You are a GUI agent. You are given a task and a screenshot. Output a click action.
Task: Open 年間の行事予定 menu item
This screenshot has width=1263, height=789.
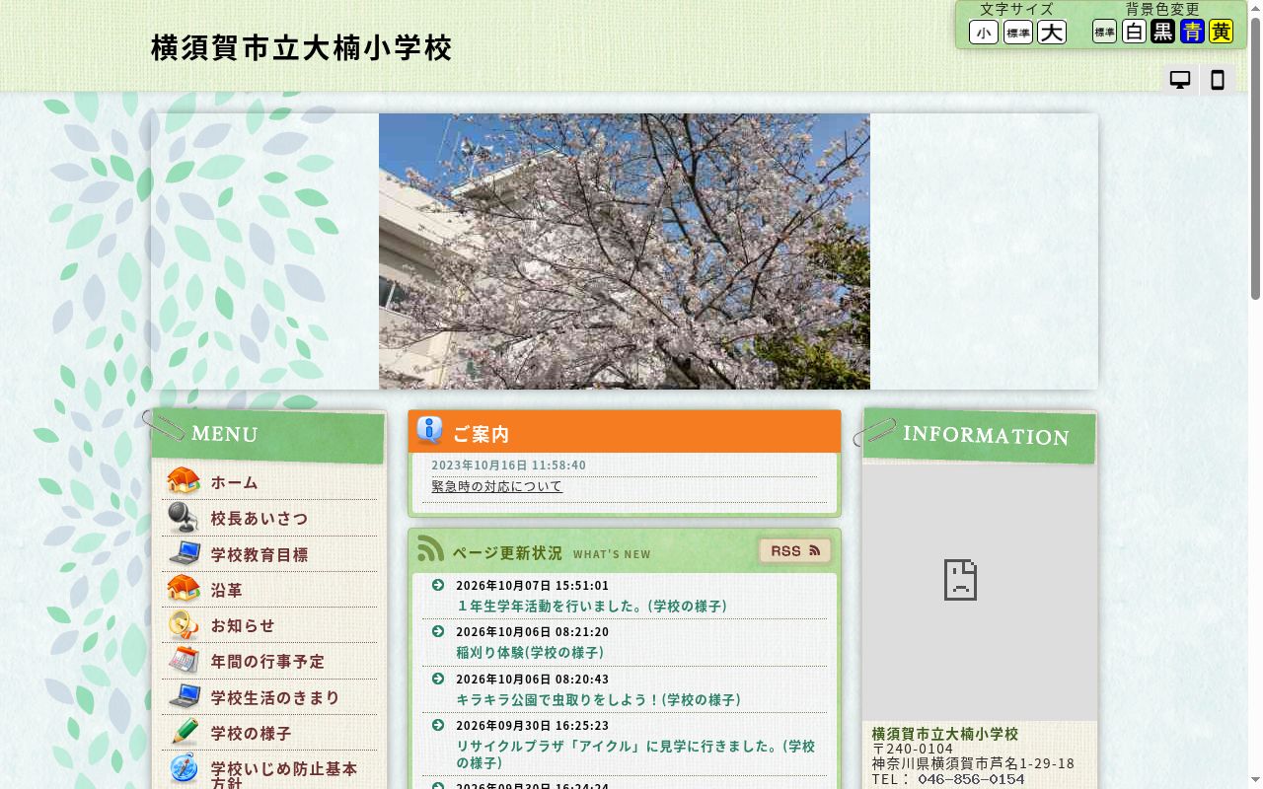267,661
